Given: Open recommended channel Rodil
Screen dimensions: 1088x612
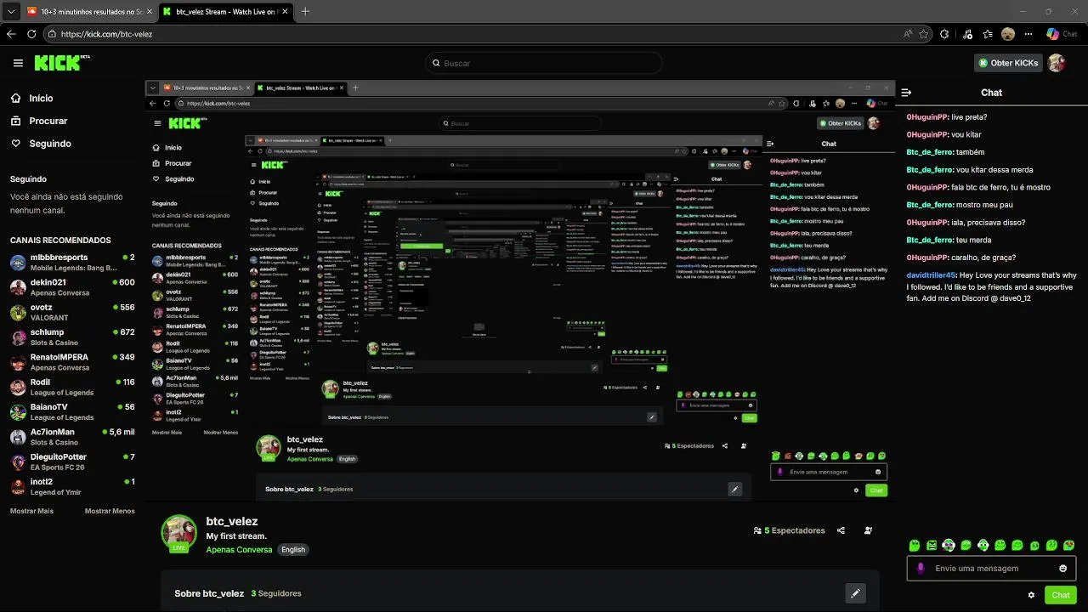Looking at the screenshot, I should (x=72, y=387).
